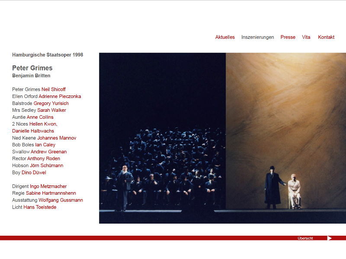The height and width of the screenshot is (259, 346).
Task: Click the name Adrienne Pieczonka
Action: [60, 96]
